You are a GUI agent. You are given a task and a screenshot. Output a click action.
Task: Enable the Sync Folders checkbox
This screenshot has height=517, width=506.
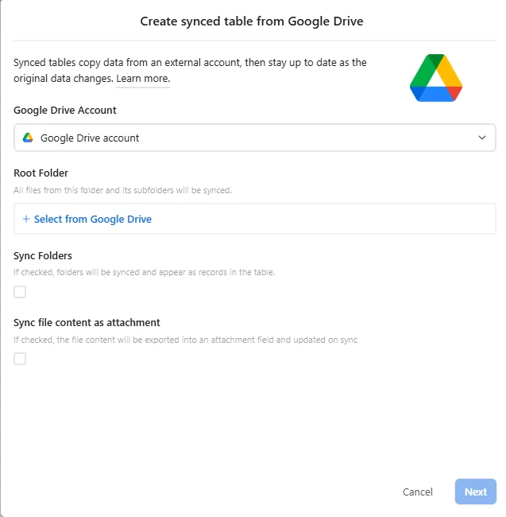point(20,292)
